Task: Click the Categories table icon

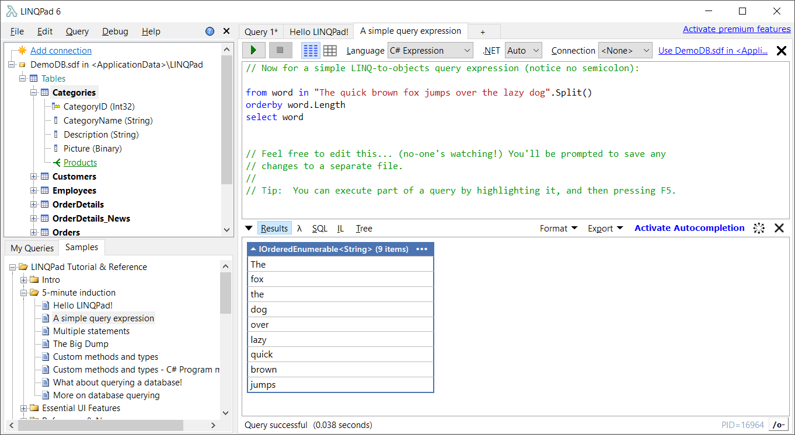Action: [x=44, y=93]
